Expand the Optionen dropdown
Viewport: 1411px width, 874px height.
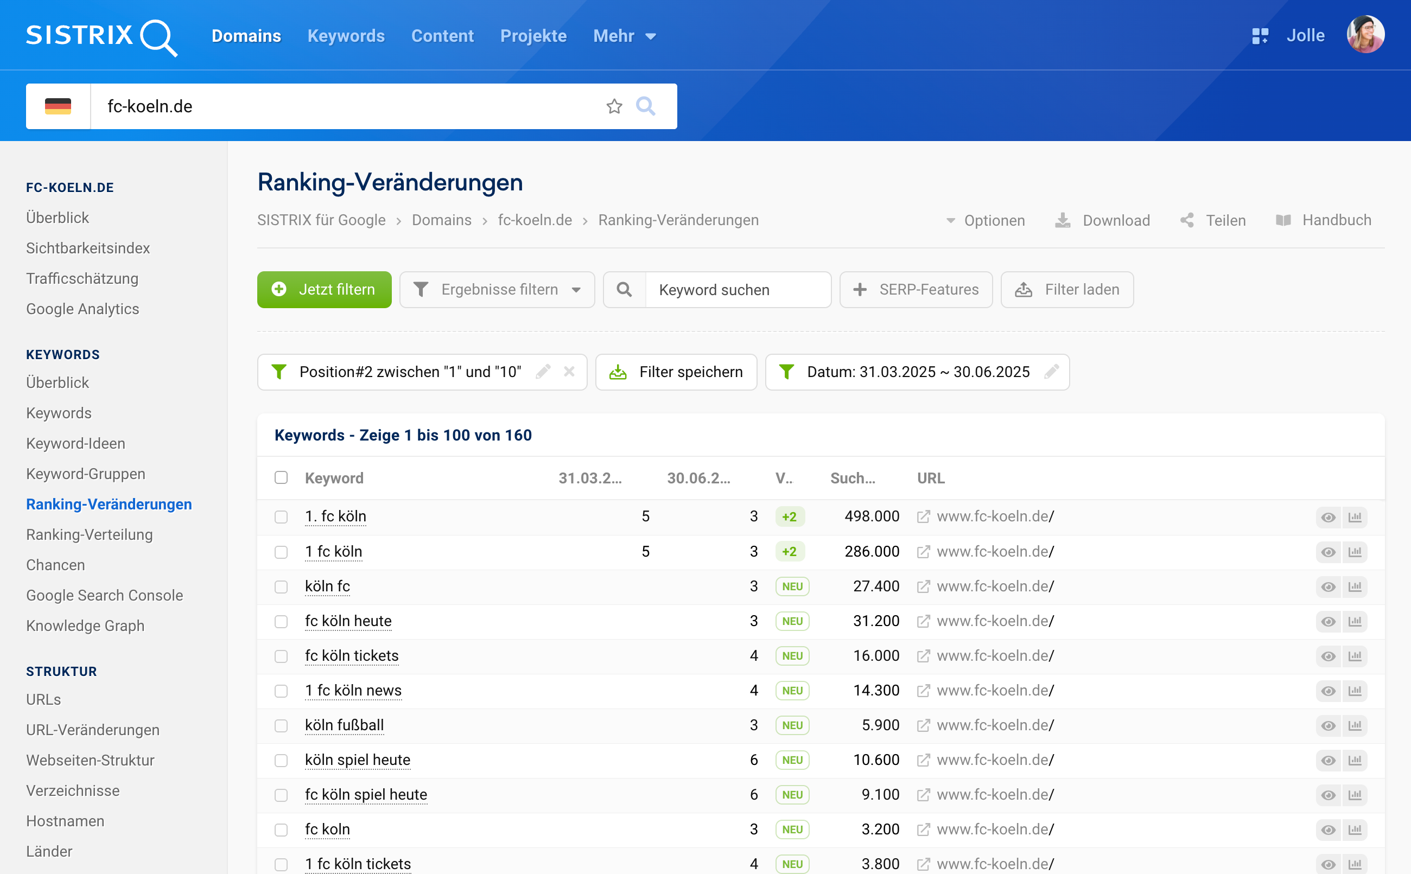pos(986,220)
